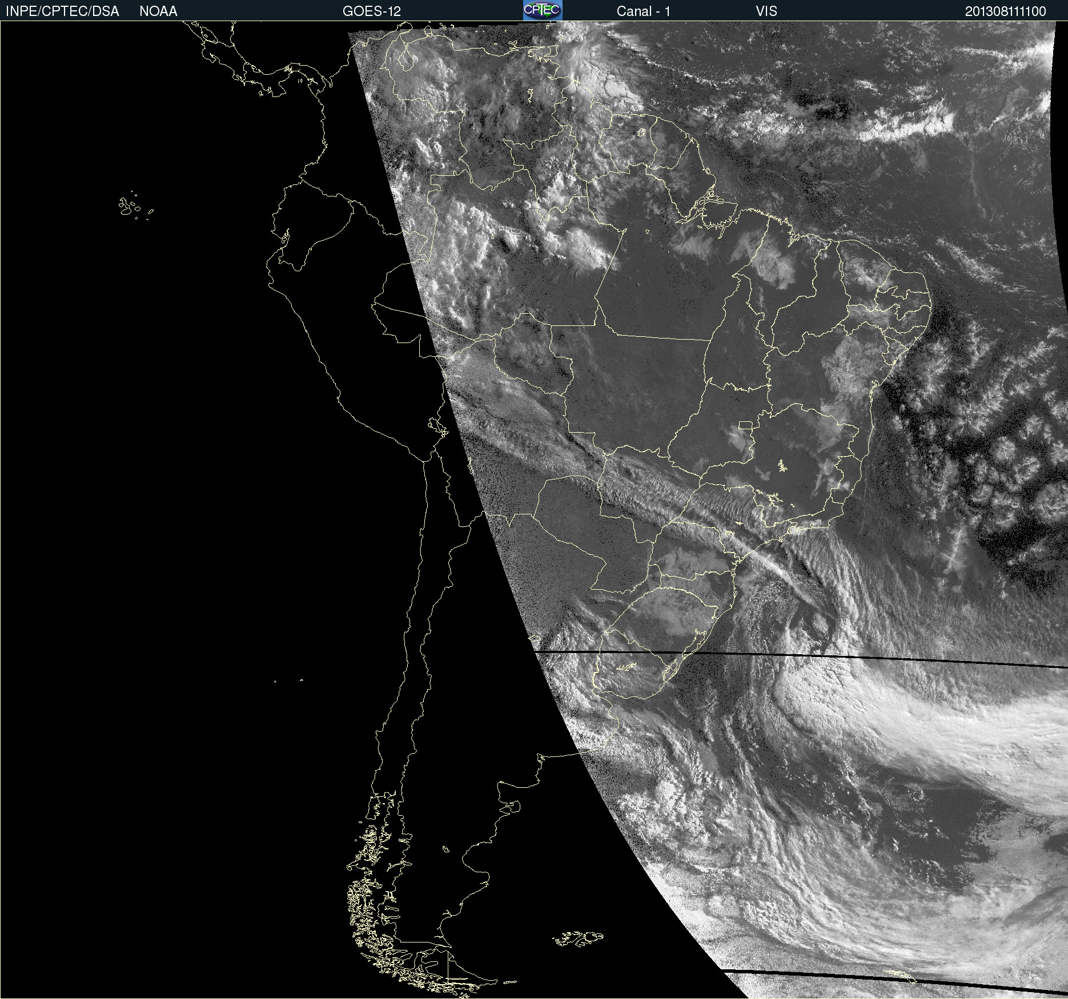Click the GOES-12 satellite label
The width and height of the screenshot is (1068, 999).
tap(372, 11)
